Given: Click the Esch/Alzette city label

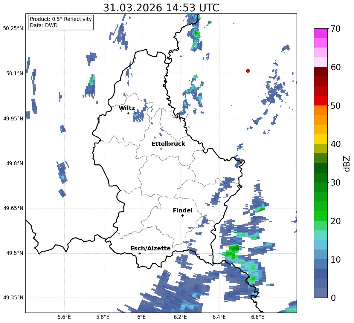Looking at the screenshot, I should coord(150,248).
